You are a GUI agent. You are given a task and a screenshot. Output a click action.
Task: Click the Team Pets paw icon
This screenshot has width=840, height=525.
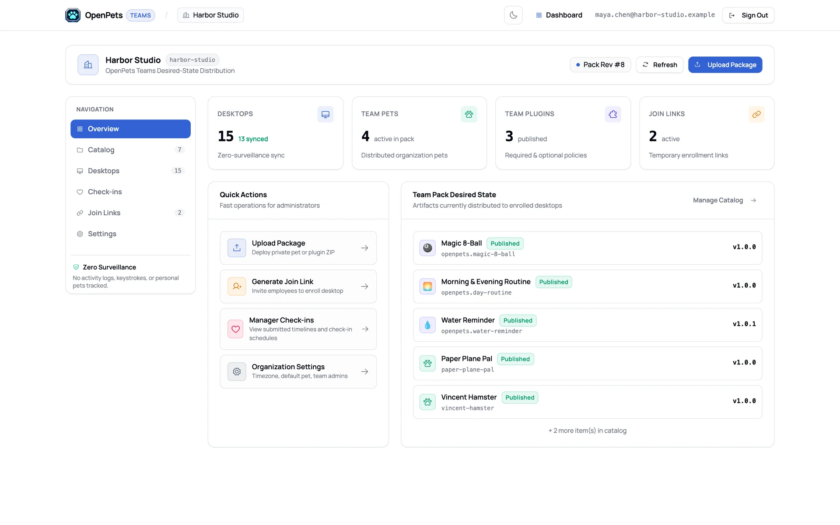[x=469, y=114]
